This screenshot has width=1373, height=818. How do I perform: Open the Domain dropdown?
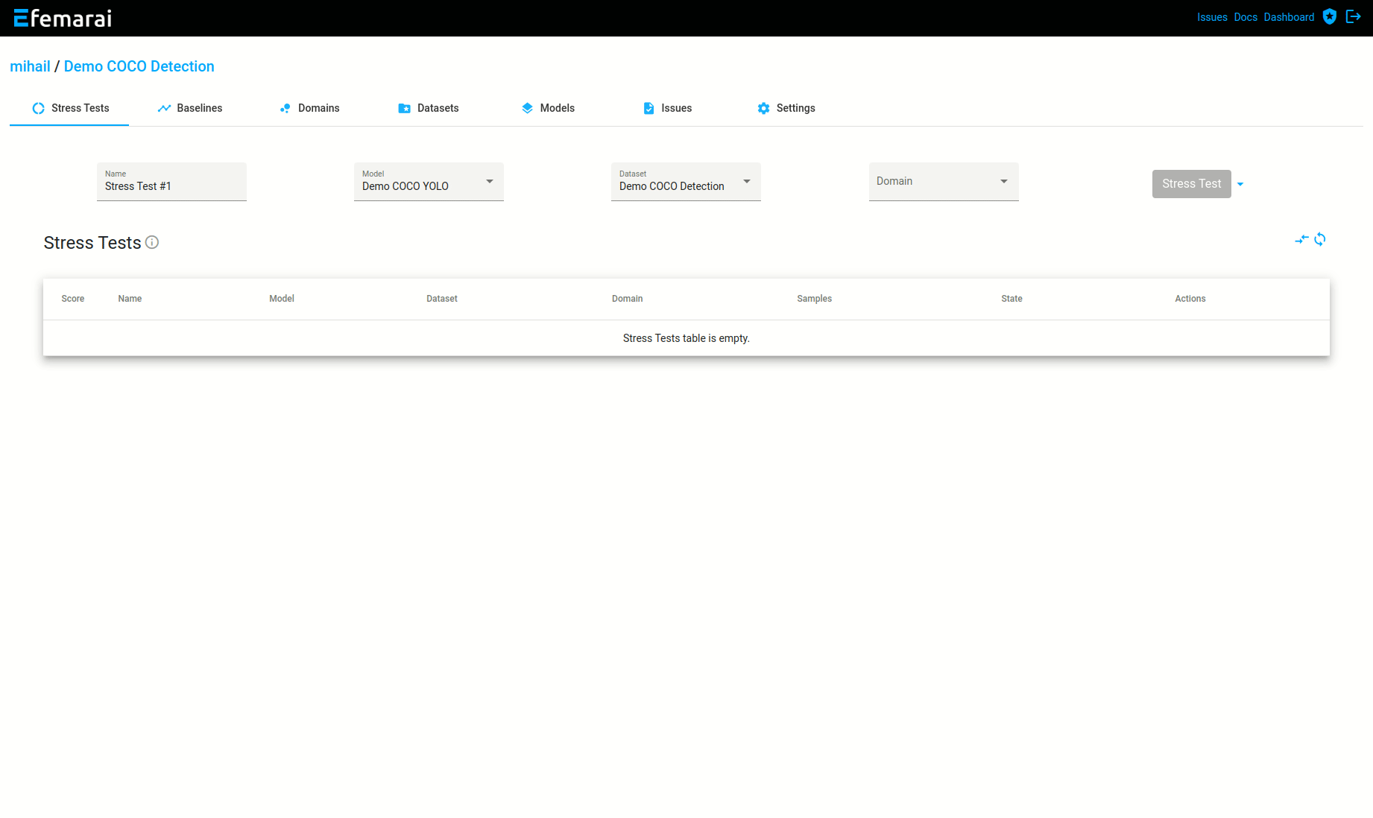coord(944,182)
